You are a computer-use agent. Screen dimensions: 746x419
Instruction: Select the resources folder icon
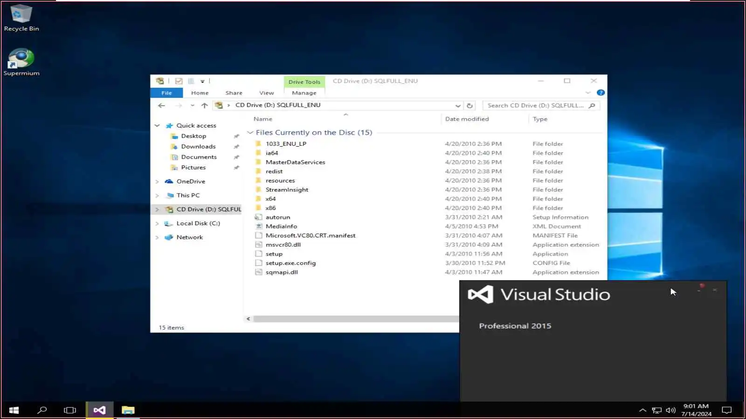[x=258, y=181]
